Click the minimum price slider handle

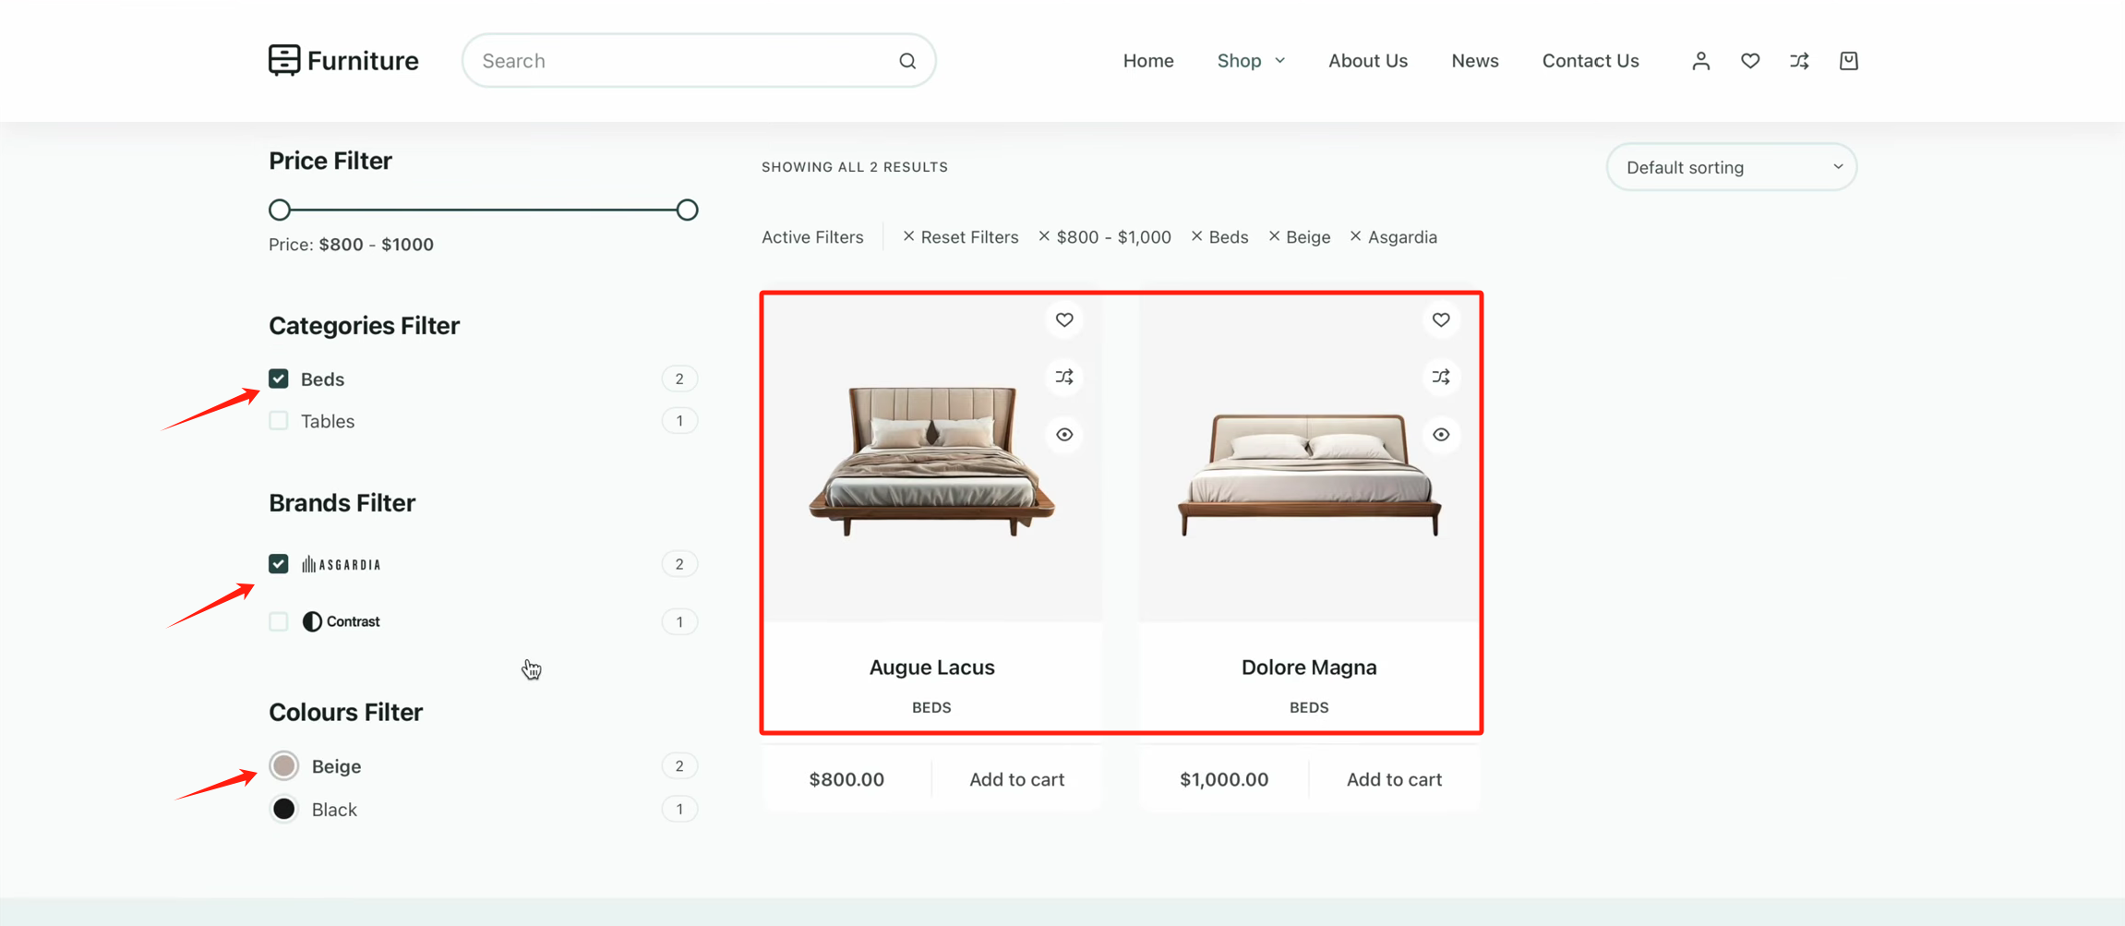(280, 210)
